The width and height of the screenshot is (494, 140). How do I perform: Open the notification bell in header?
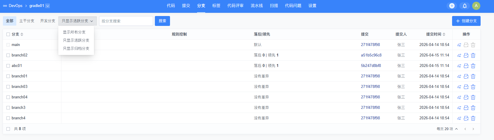coord(465,6)
